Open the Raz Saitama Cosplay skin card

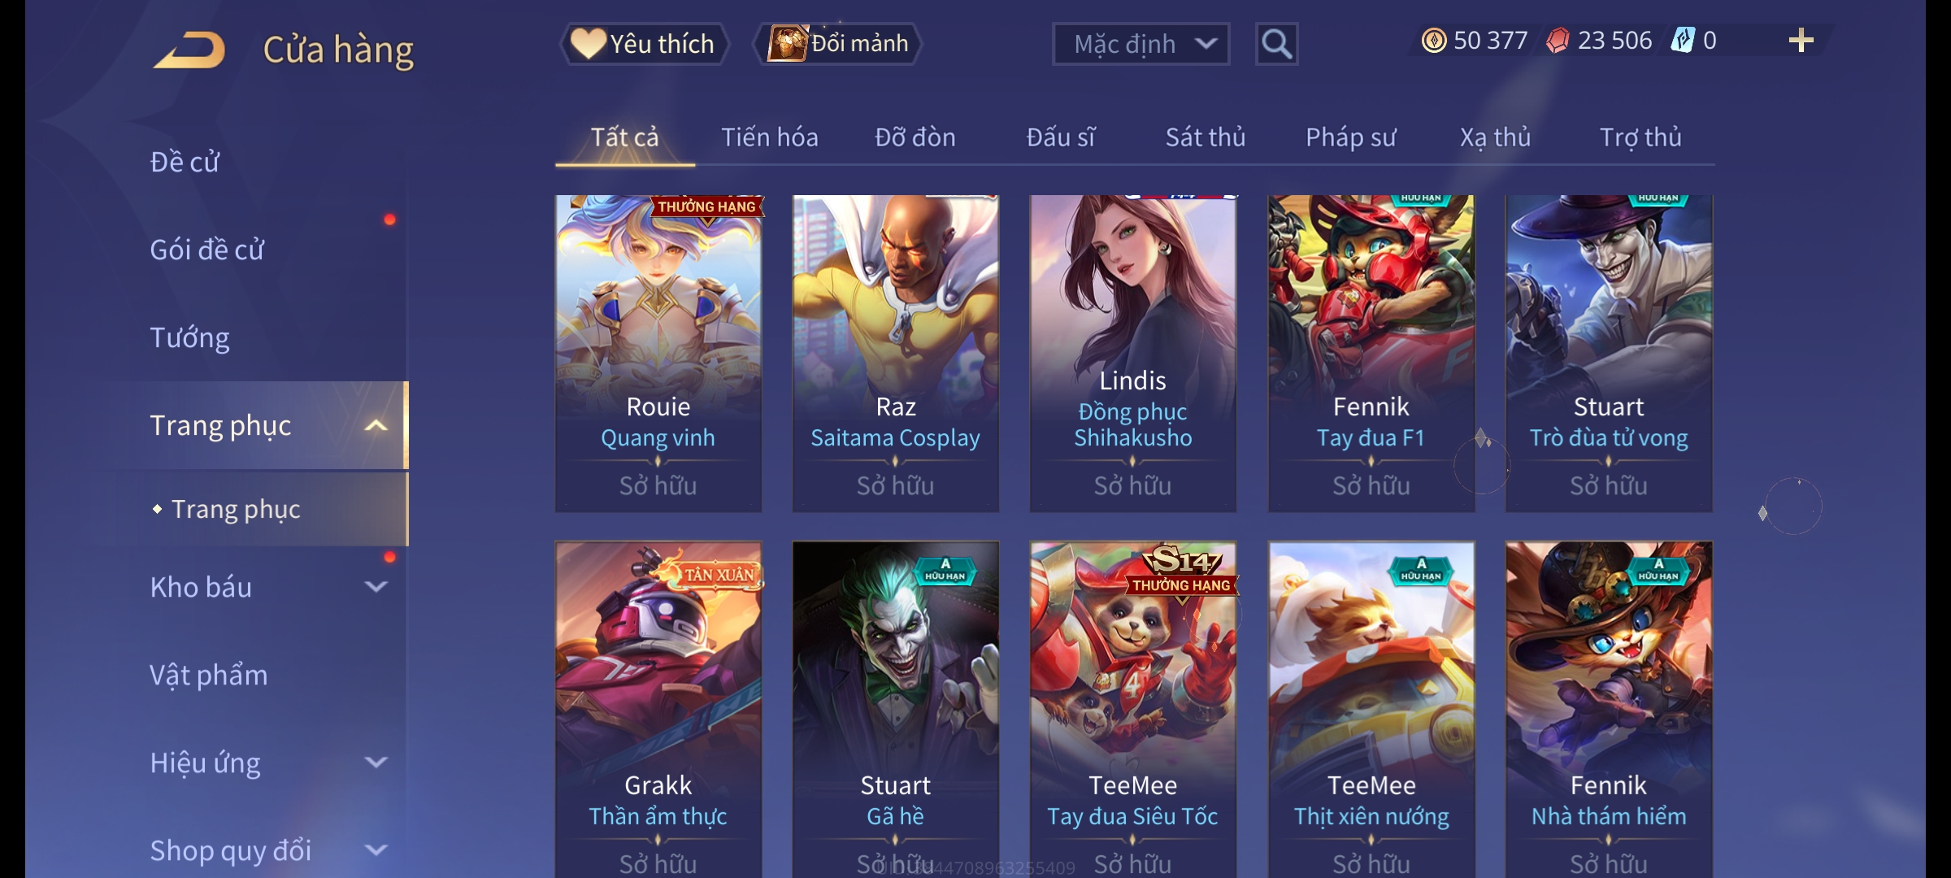(896, 354)
